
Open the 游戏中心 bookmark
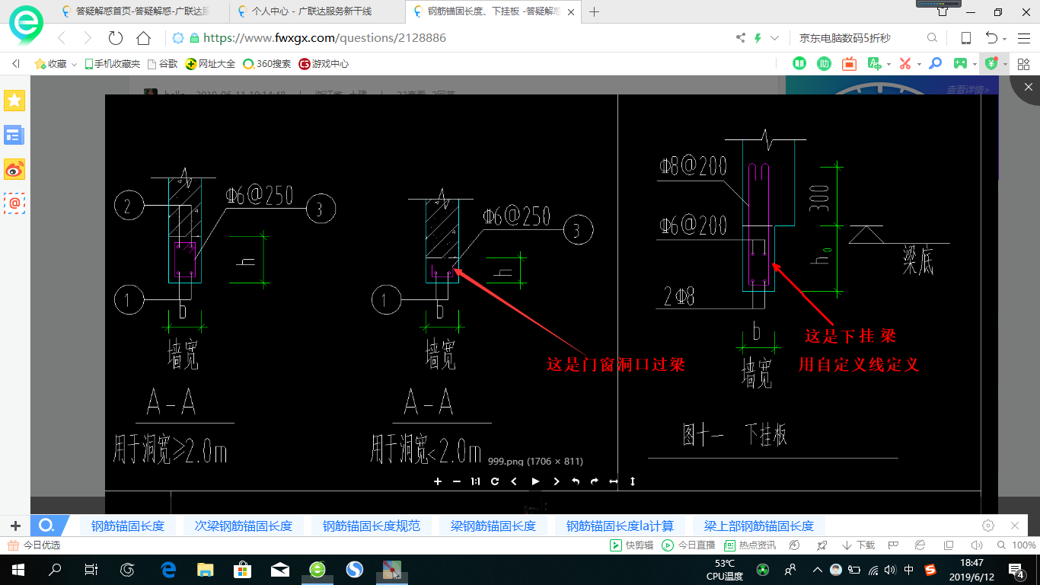tap(324, 64)
